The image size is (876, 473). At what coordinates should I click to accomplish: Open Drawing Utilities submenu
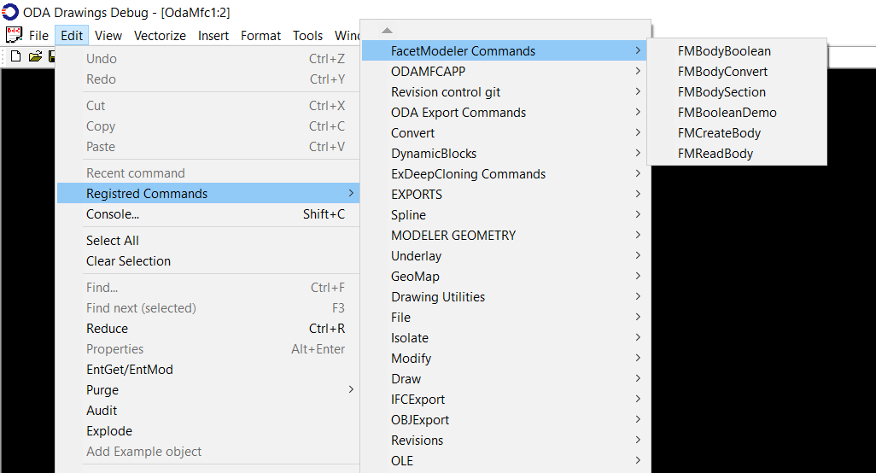504,296
